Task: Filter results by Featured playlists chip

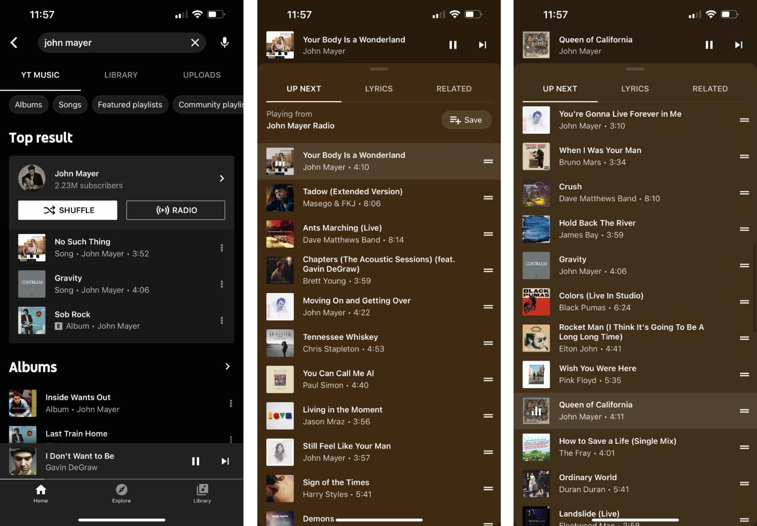Action: coord(130,104)
